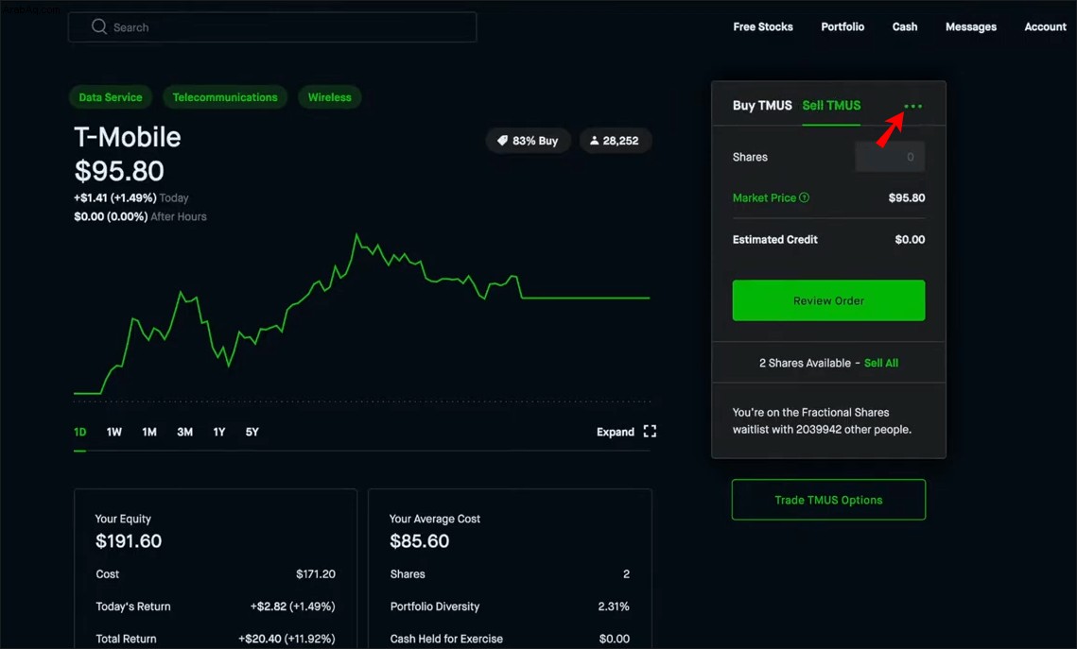Click Trade TMUS Options button
Screen dimensions: 1077x649
click(828, 500)
